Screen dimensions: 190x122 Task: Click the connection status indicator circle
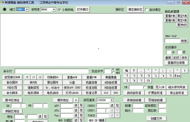click(x=5, y=9)
